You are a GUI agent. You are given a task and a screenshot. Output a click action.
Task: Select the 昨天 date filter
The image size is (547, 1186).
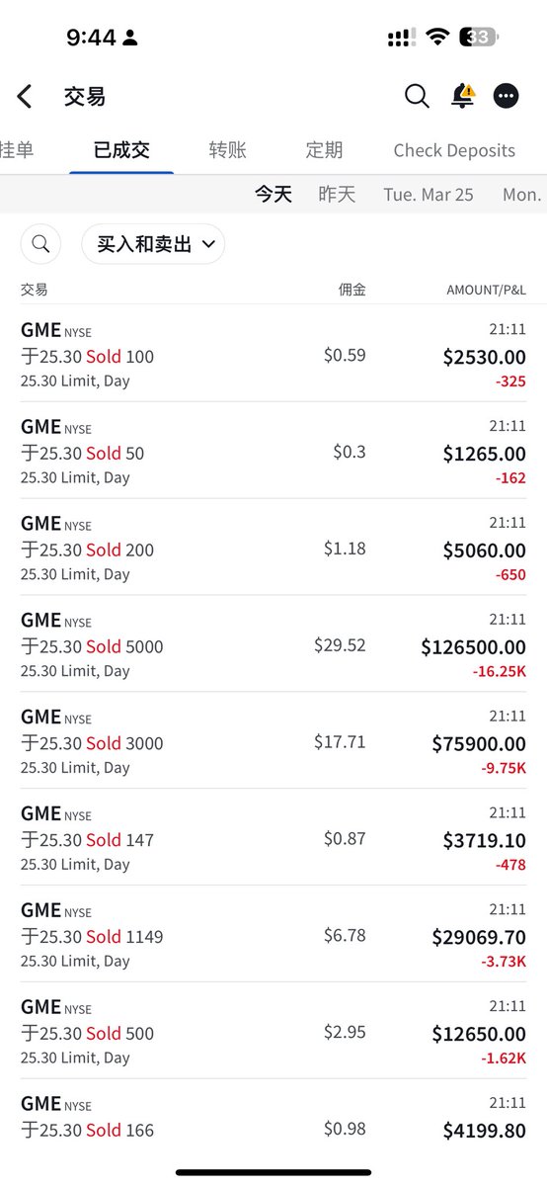click(x=337, y=195)
